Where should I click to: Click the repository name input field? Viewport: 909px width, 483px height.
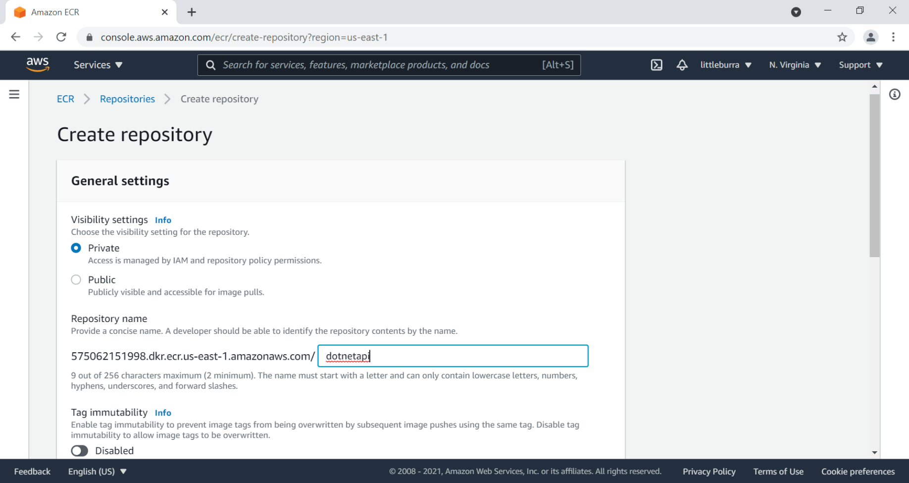pyautogui.click(x=453, y=356)
